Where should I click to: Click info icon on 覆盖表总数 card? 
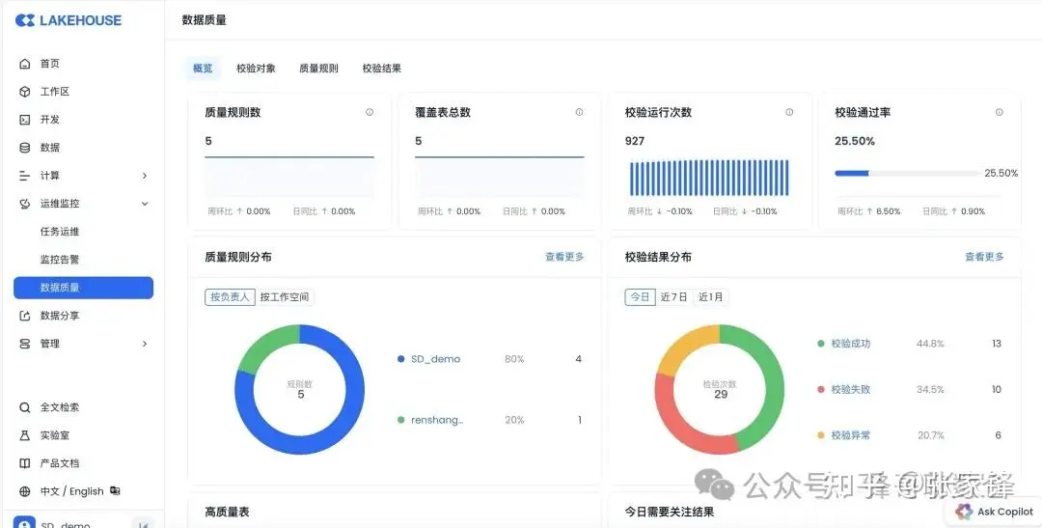[580, 112]
